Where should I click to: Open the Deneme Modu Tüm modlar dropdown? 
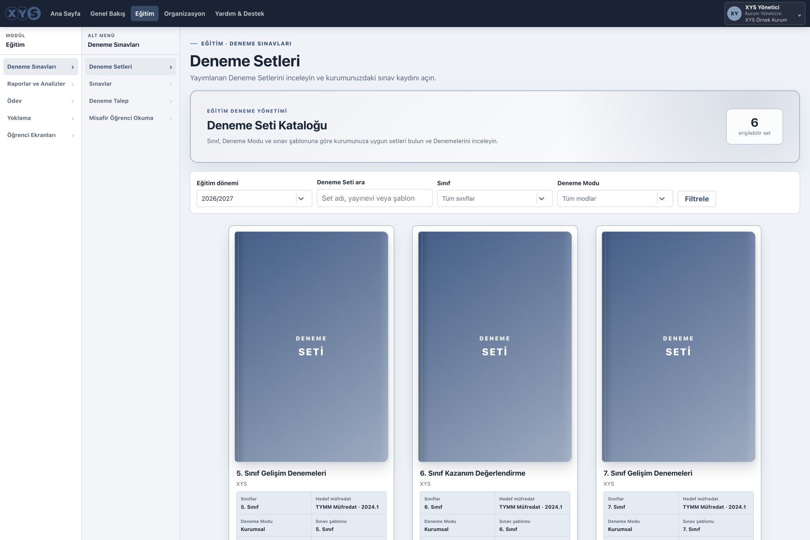click(x=615, y=198)
